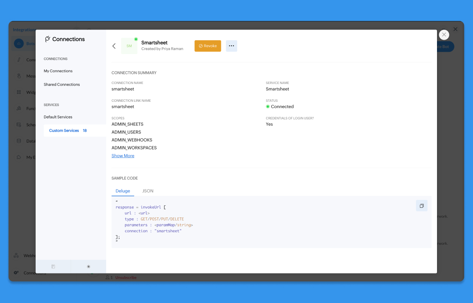This screenshot has height=303, width=473.
Task: Click the Connections gears icon in background sidebar
Action: 16,273
